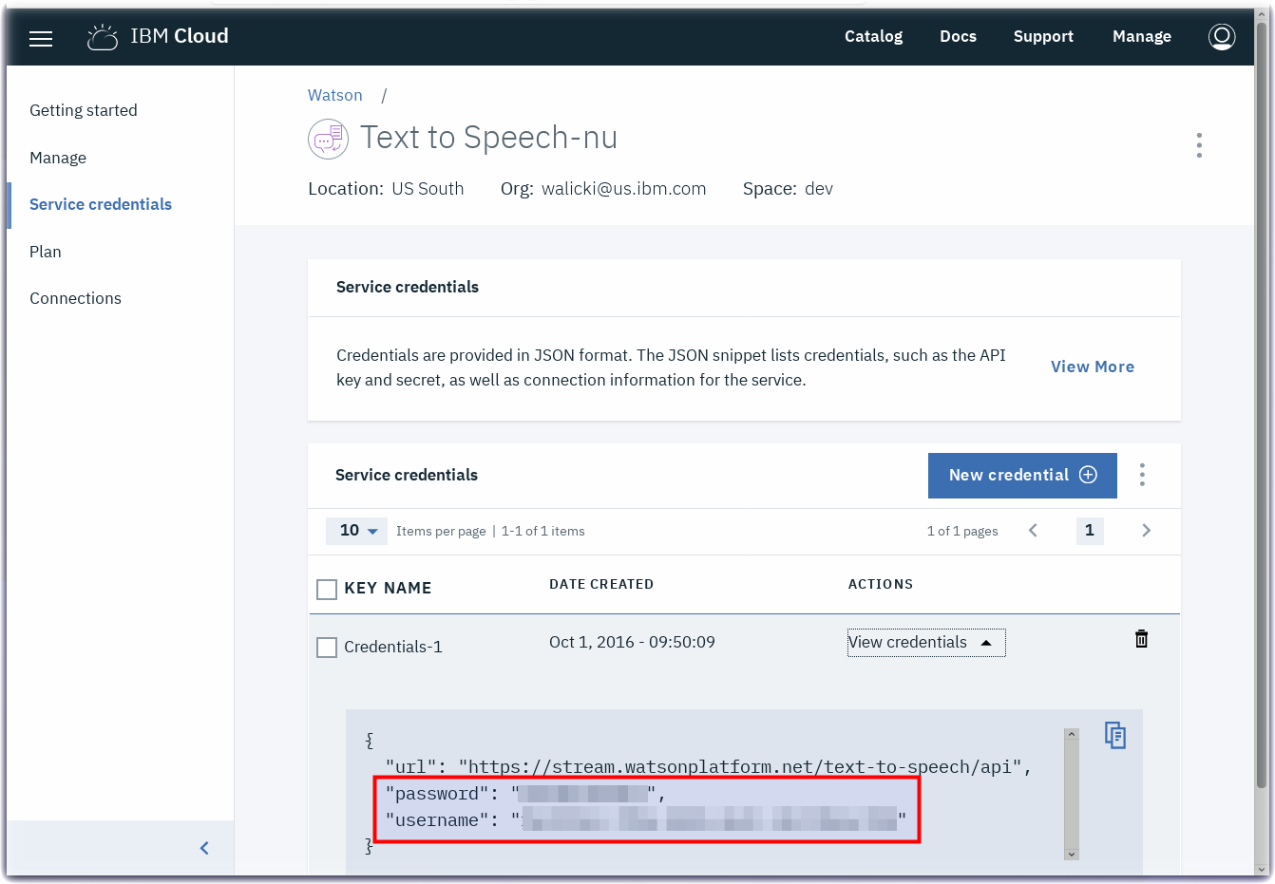Screen dimensions: 1275x884
Task: Go to Getting started in sidebar
Action: 84,110
